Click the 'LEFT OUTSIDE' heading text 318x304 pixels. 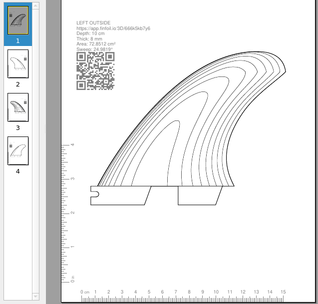coord(93,22)
